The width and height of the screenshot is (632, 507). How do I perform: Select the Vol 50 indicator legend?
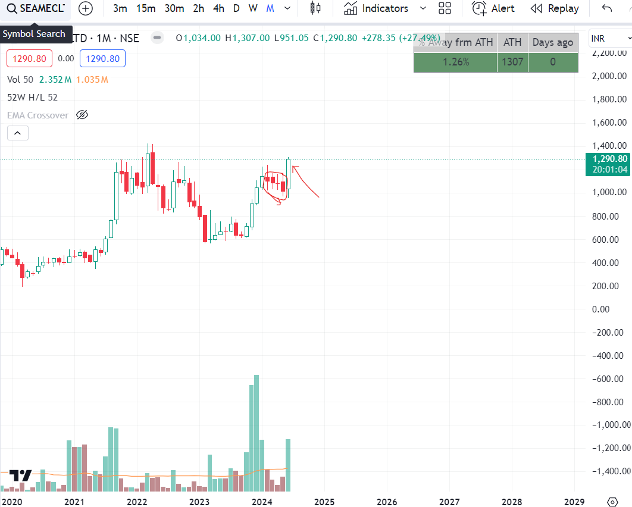(x=20, y=80)
